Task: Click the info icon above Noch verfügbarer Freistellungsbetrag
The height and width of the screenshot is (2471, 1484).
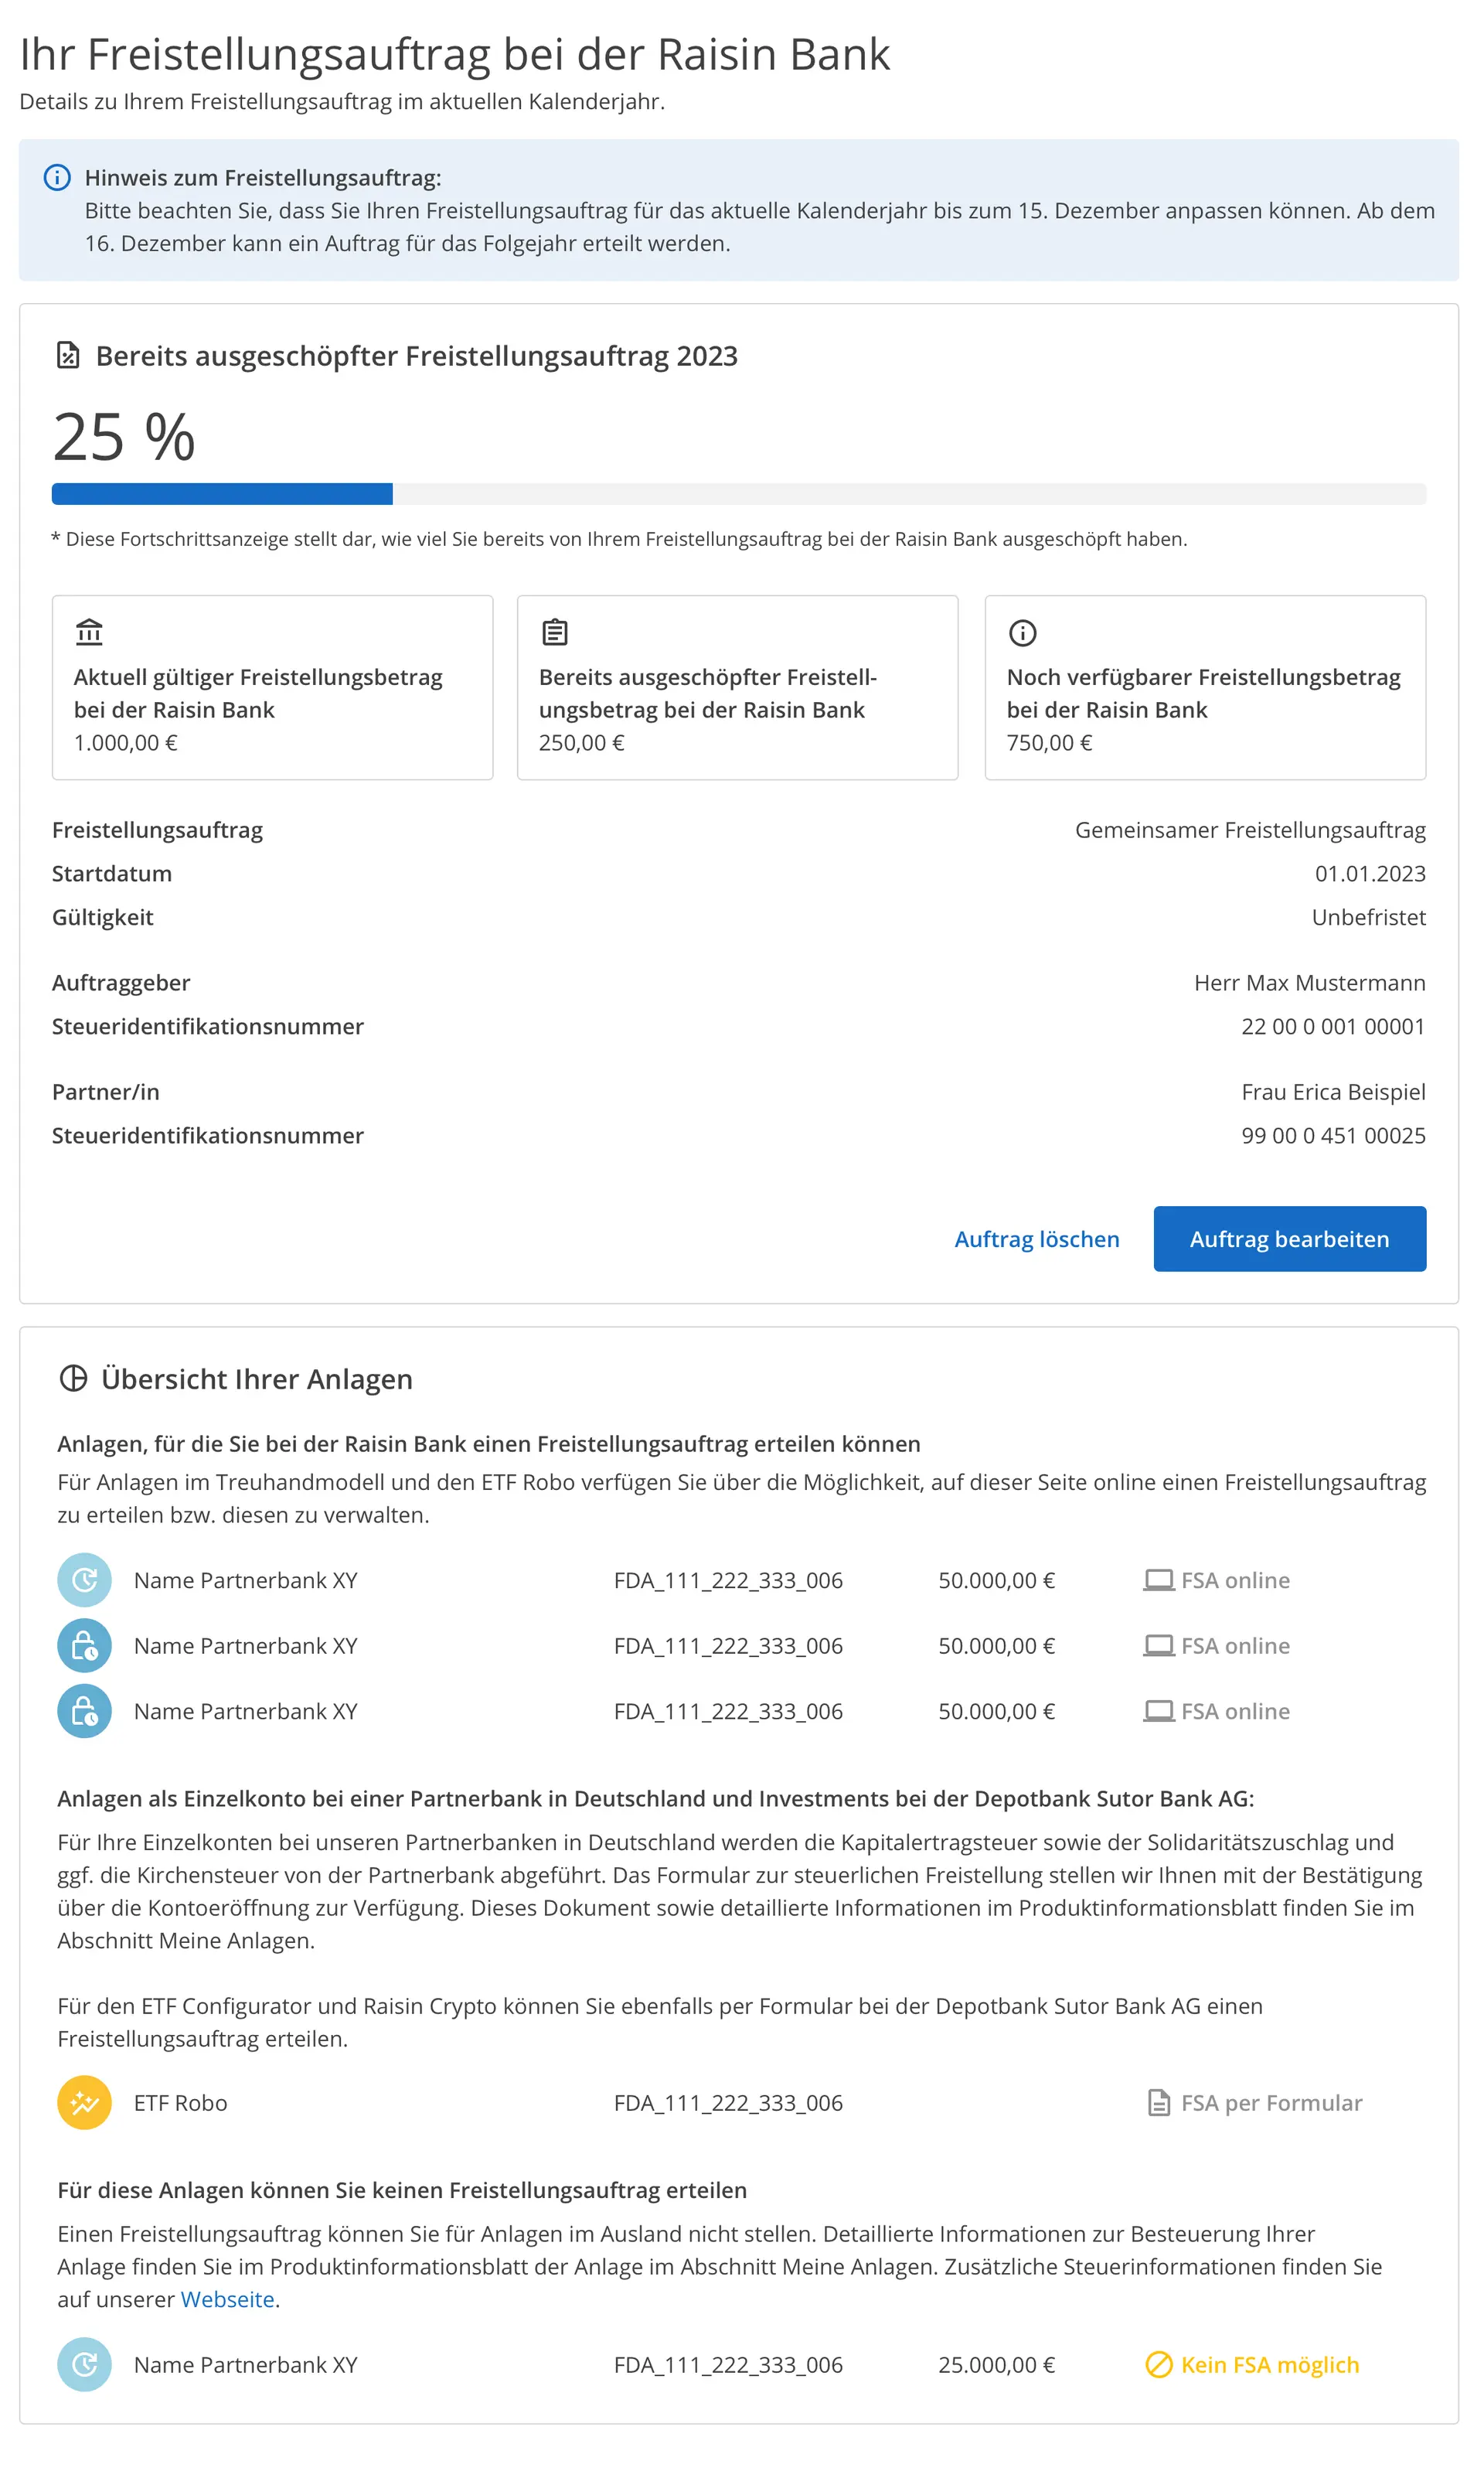Action: coord(1021,631)
